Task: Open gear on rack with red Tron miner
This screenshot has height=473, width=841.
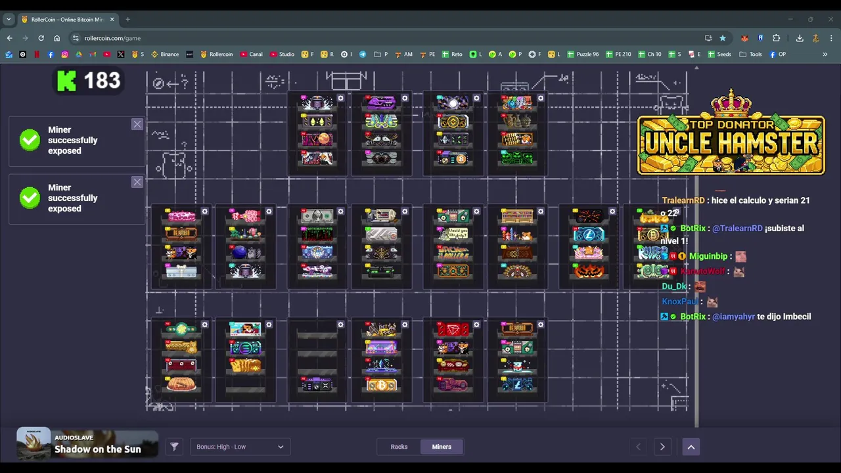Action: click(476, 325)
